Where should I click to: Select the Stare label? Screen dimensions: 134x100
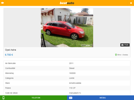[x=8, y=83]
